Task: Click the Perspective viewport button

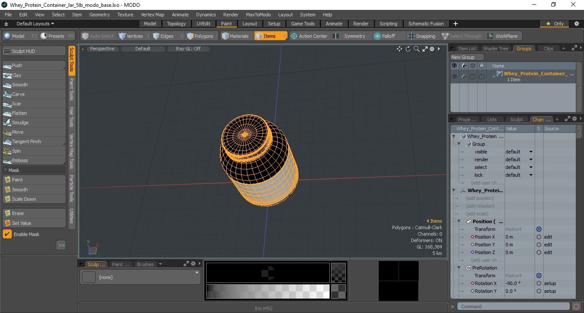Action: (102, 49)
